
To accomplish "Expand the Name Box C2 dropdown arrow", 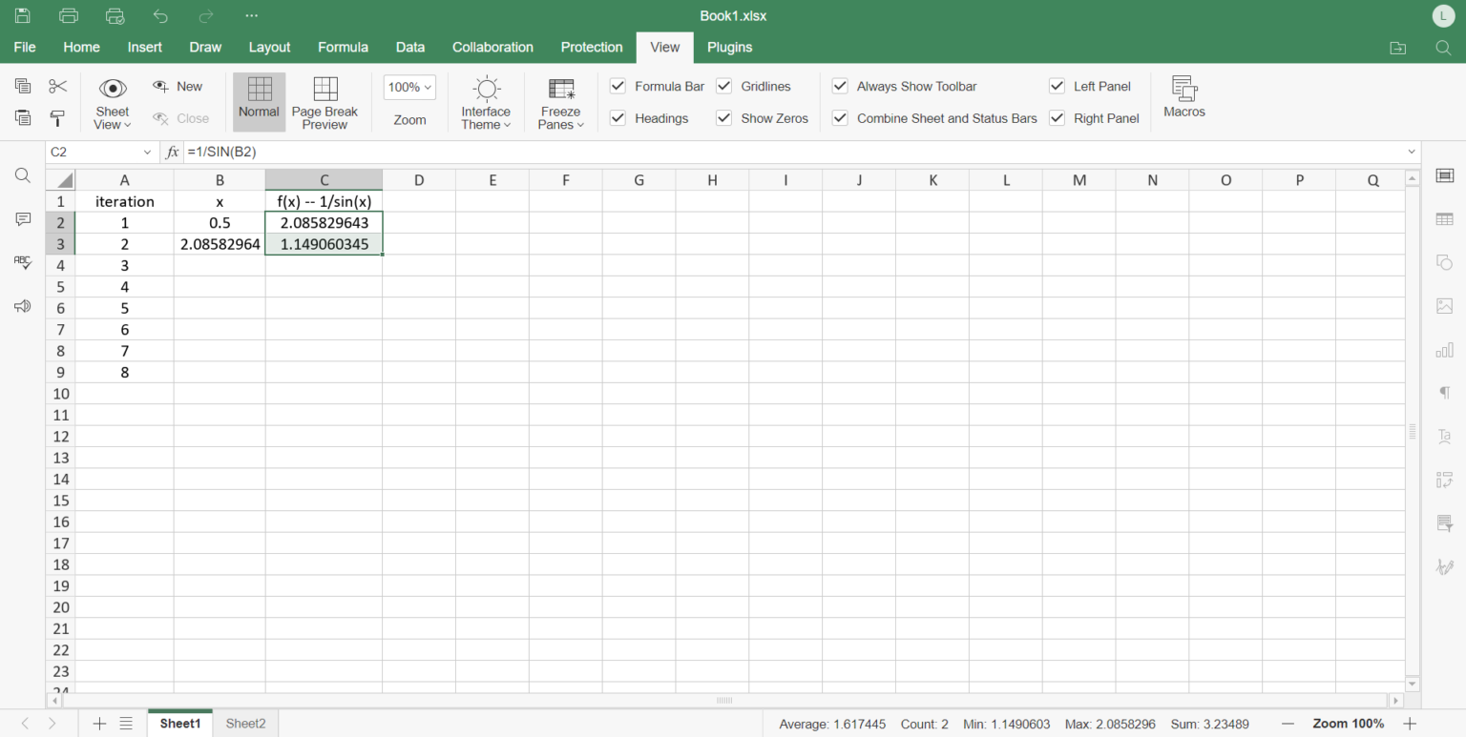I will click(147, 153).
